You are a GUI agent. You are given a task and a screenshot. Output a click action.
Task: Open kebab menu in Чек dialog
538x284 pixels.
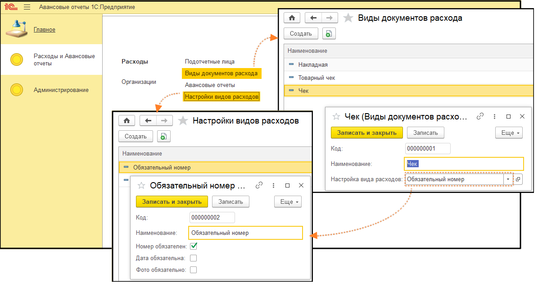494,117
